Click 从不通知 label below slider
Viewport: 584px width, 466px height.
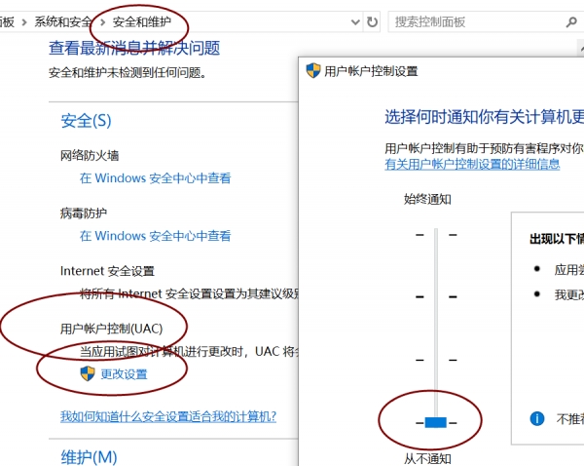coord(427,458)
